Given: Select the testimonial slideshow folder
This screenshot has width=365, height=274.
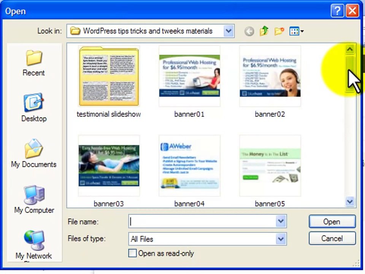Looking at the screenshot, I should pyautogui.click(x=109, y=76).
